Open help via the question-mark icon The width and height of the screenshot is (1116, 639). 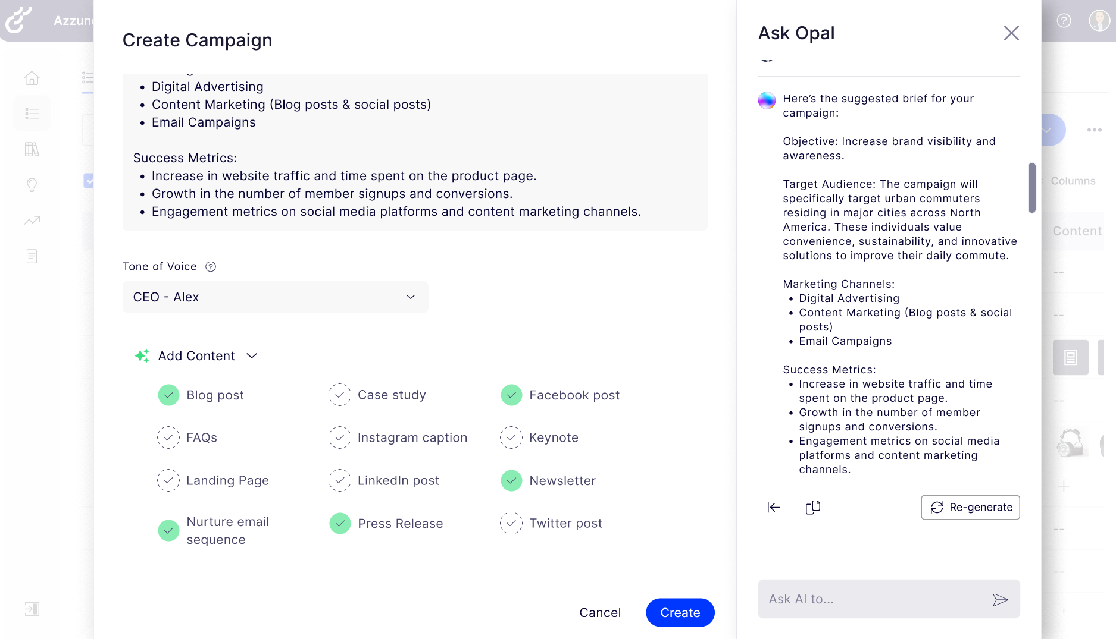coord(1064,21)
